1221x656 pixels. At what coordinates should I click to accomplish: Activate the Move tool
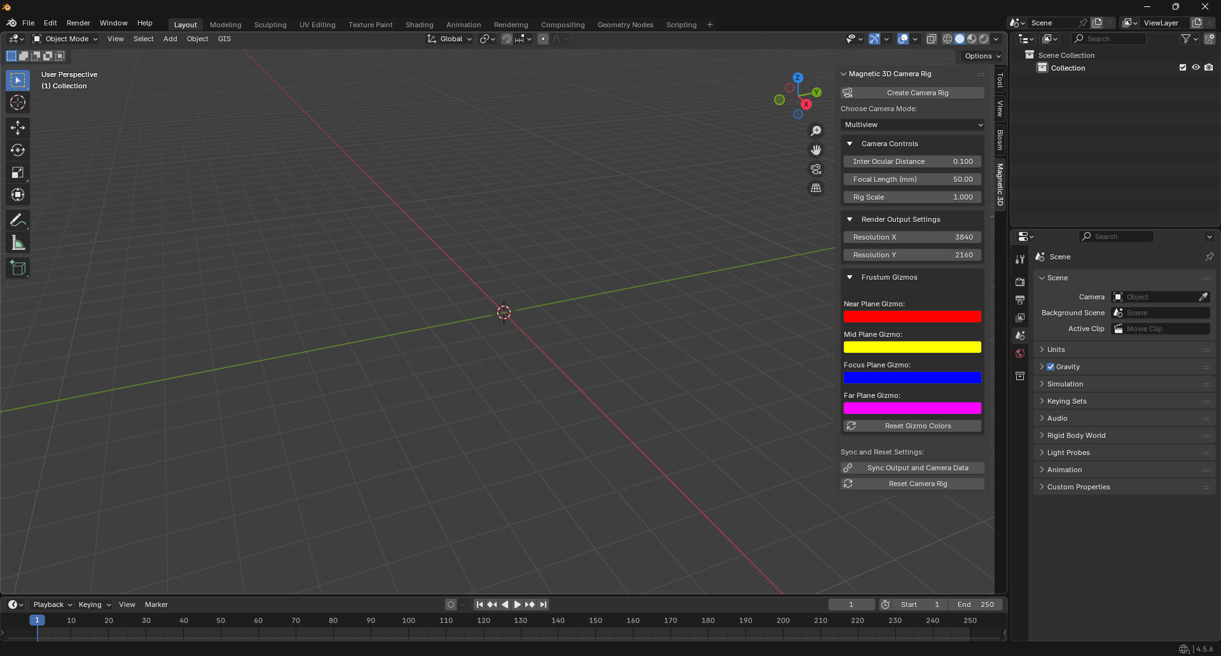(x=18, y=128)
